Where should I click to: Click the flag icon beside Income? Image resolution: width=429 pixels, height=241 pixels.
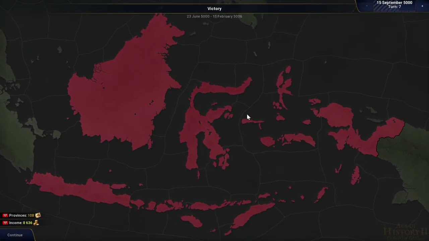coord(5,223)
